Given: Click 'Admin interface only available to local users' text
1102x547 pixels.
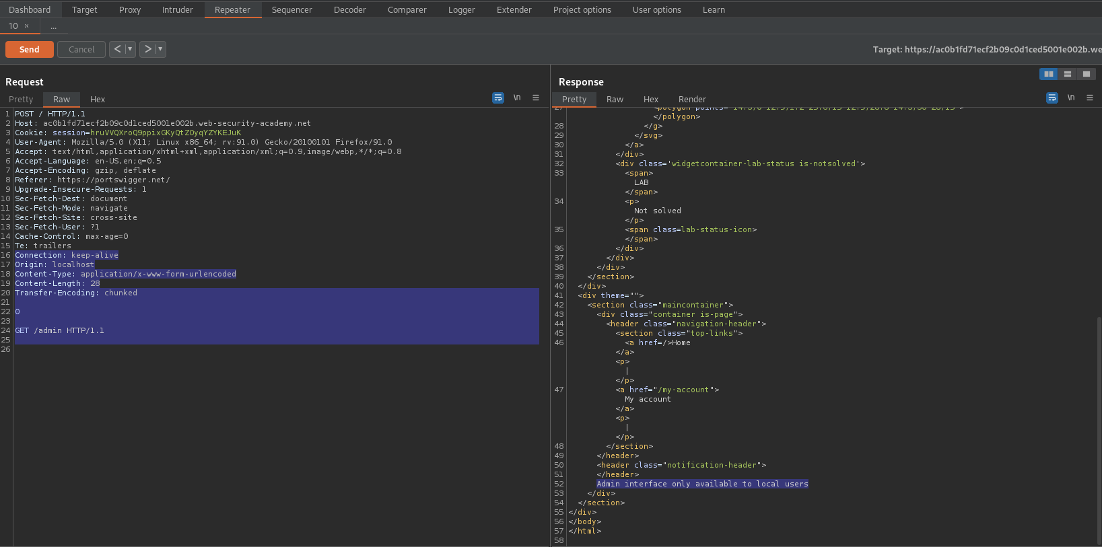Looking at the screenshot, I should (x=702, y=484).
